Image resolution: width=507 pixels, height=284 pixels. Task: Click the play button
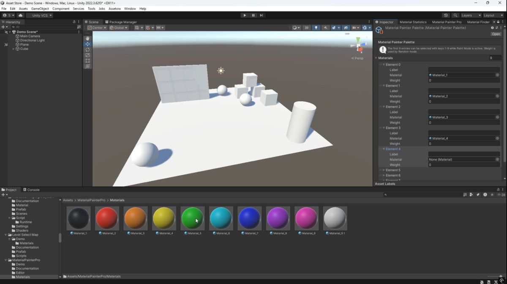tap(245, 15)
